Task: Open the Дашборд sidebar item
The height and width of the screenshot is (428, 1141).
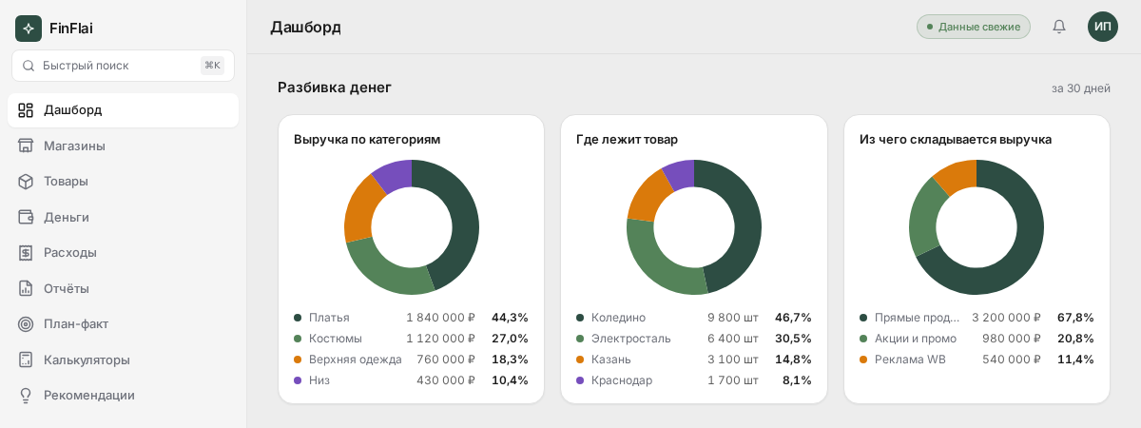Action: [x=123, y=110]
